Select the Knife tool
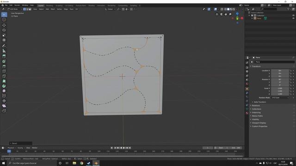 pyautogui.click(x=4, y=76)
